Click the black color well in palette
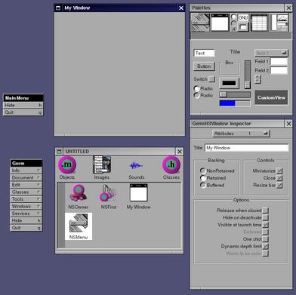This screenshot has height=295, width=296. pyautogui.click(x=229, y=83)
